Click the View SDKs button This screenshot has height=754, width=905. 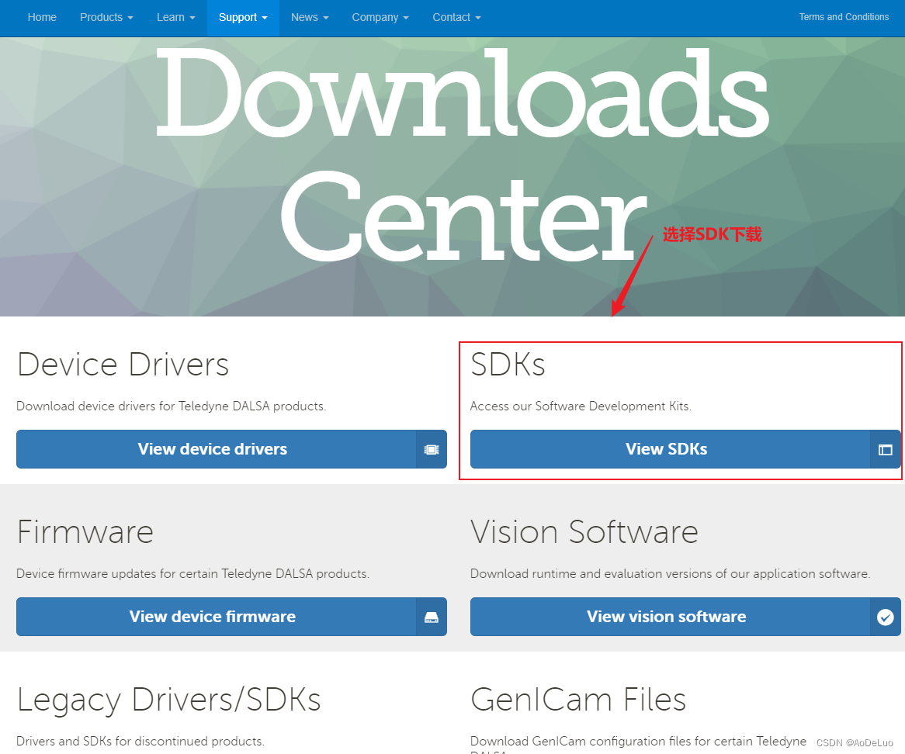[666, 449]
